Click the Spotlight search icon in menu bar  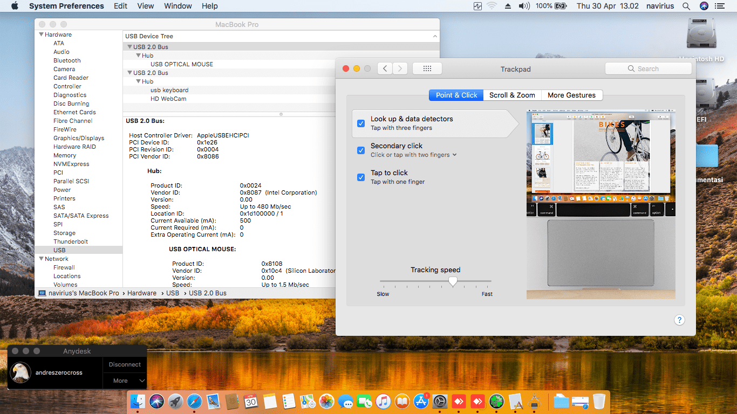point(686,6)
